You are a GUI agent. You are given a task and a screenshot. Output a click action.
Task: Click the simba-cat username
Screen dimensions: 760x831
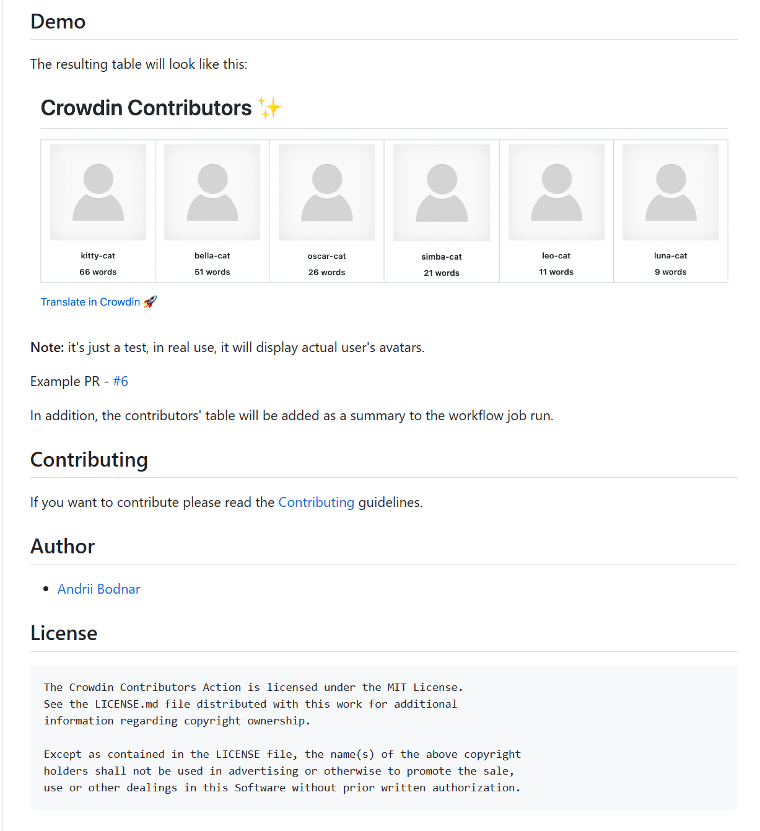(x=442, y=257)
